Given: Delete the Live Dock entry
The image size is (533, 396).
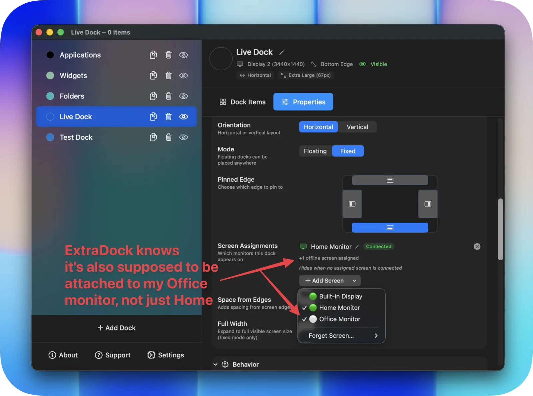Looking at the screenshot, I should pos(169,117).
